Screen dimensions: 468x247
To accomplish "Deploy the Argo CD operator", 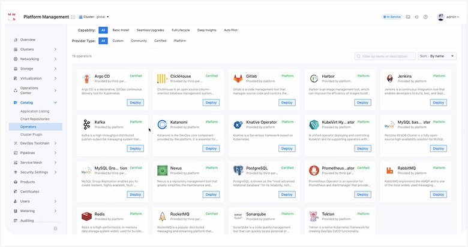I will coord(136,102).
